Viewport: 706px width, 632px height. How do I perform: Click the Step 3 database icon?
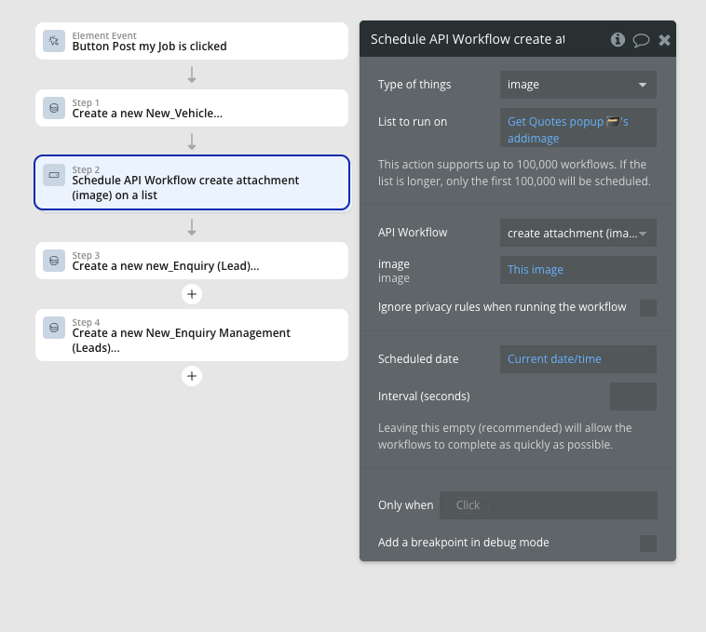[54, 261]
